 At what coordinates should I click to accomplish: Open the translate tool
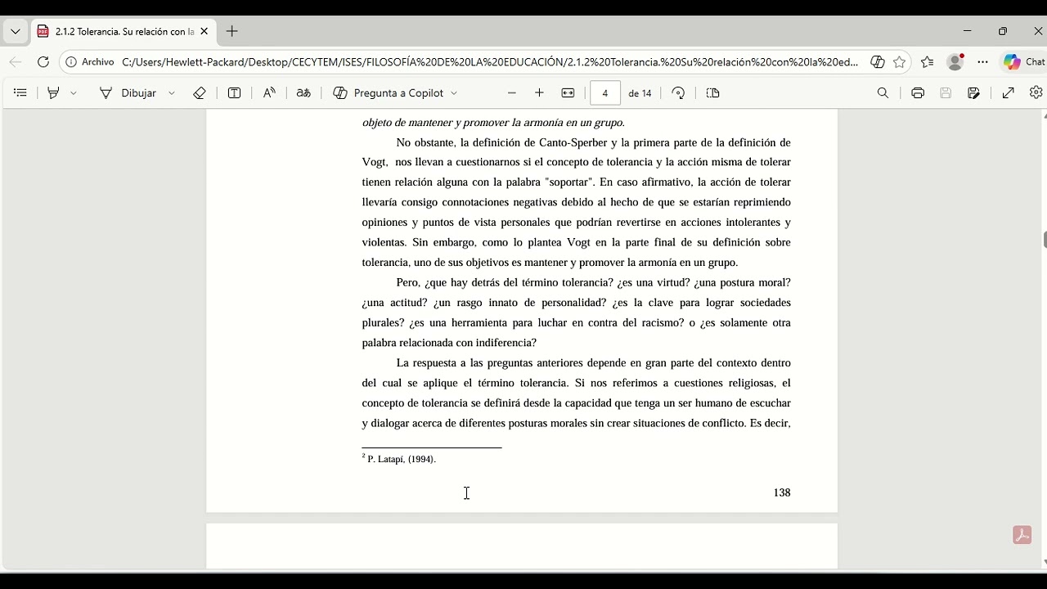[x=303, y=93]
